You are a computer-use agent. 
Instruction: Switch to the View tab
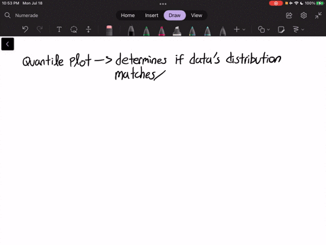point(196,16)
